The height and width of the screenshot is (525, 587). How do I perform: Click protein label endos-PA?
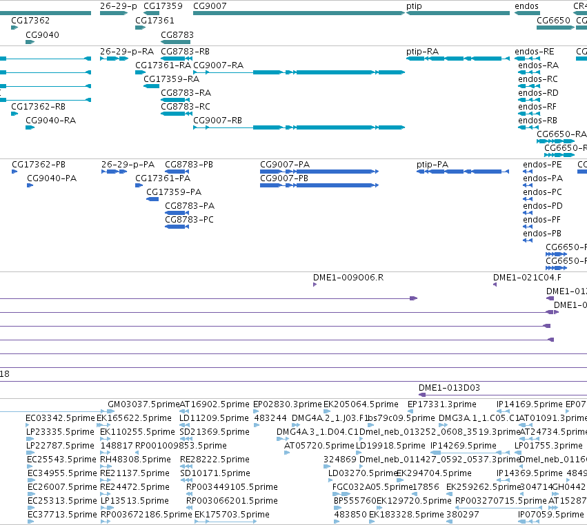click(543, 178)
